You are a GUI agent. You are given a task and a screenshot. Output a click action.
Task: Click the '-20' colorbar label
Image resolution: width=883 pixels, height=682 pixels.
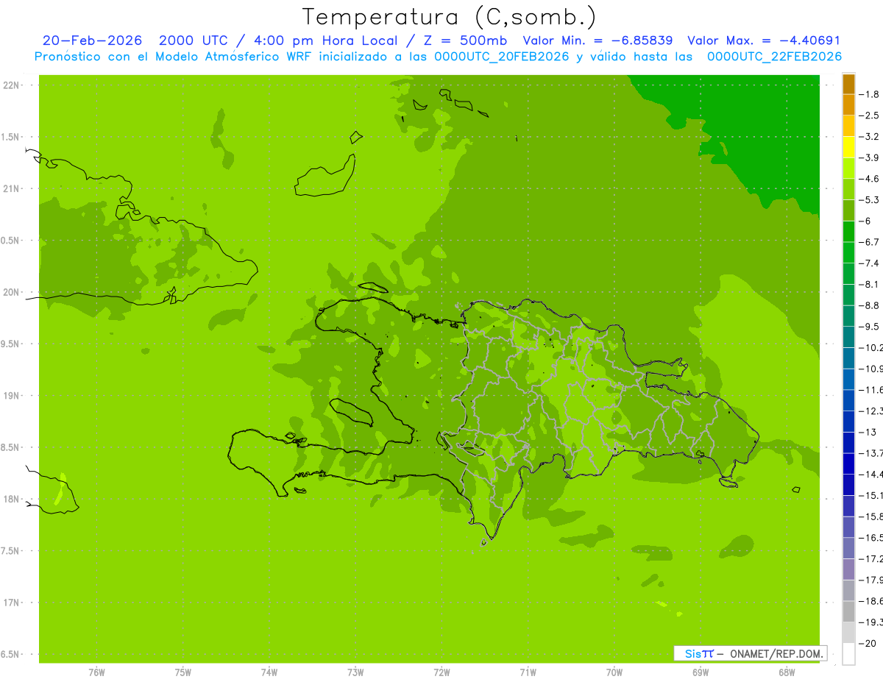tap(868, 644)
